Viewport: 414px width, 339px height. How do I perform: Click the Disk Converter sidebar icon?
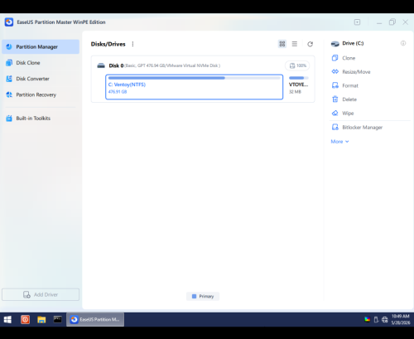pyautogui.click(x=9, y=79)
